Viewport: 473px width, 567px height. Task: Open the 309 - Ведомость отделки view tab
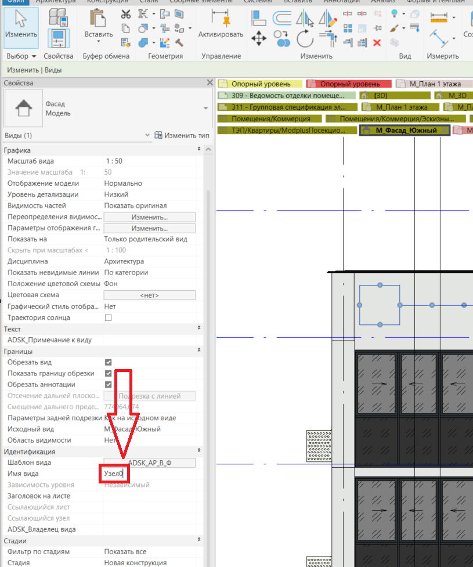287,95
